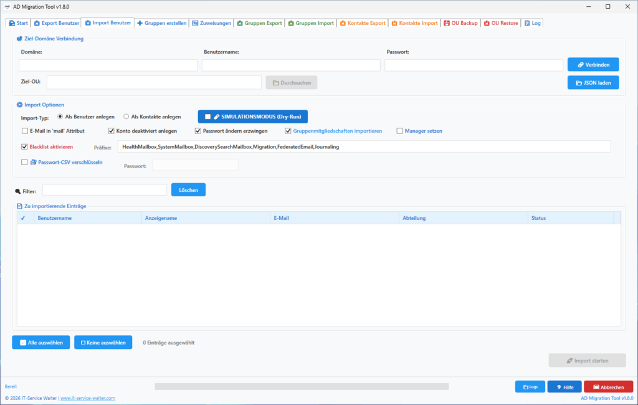This screenshot has height=405, width=638.
Task: Click the Kontakte Export tab icon
Action: tap(343, 23)
